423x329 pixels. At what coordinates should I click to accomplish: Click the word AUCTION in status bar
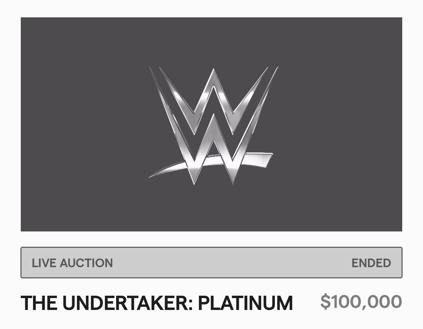coord(86,263)
